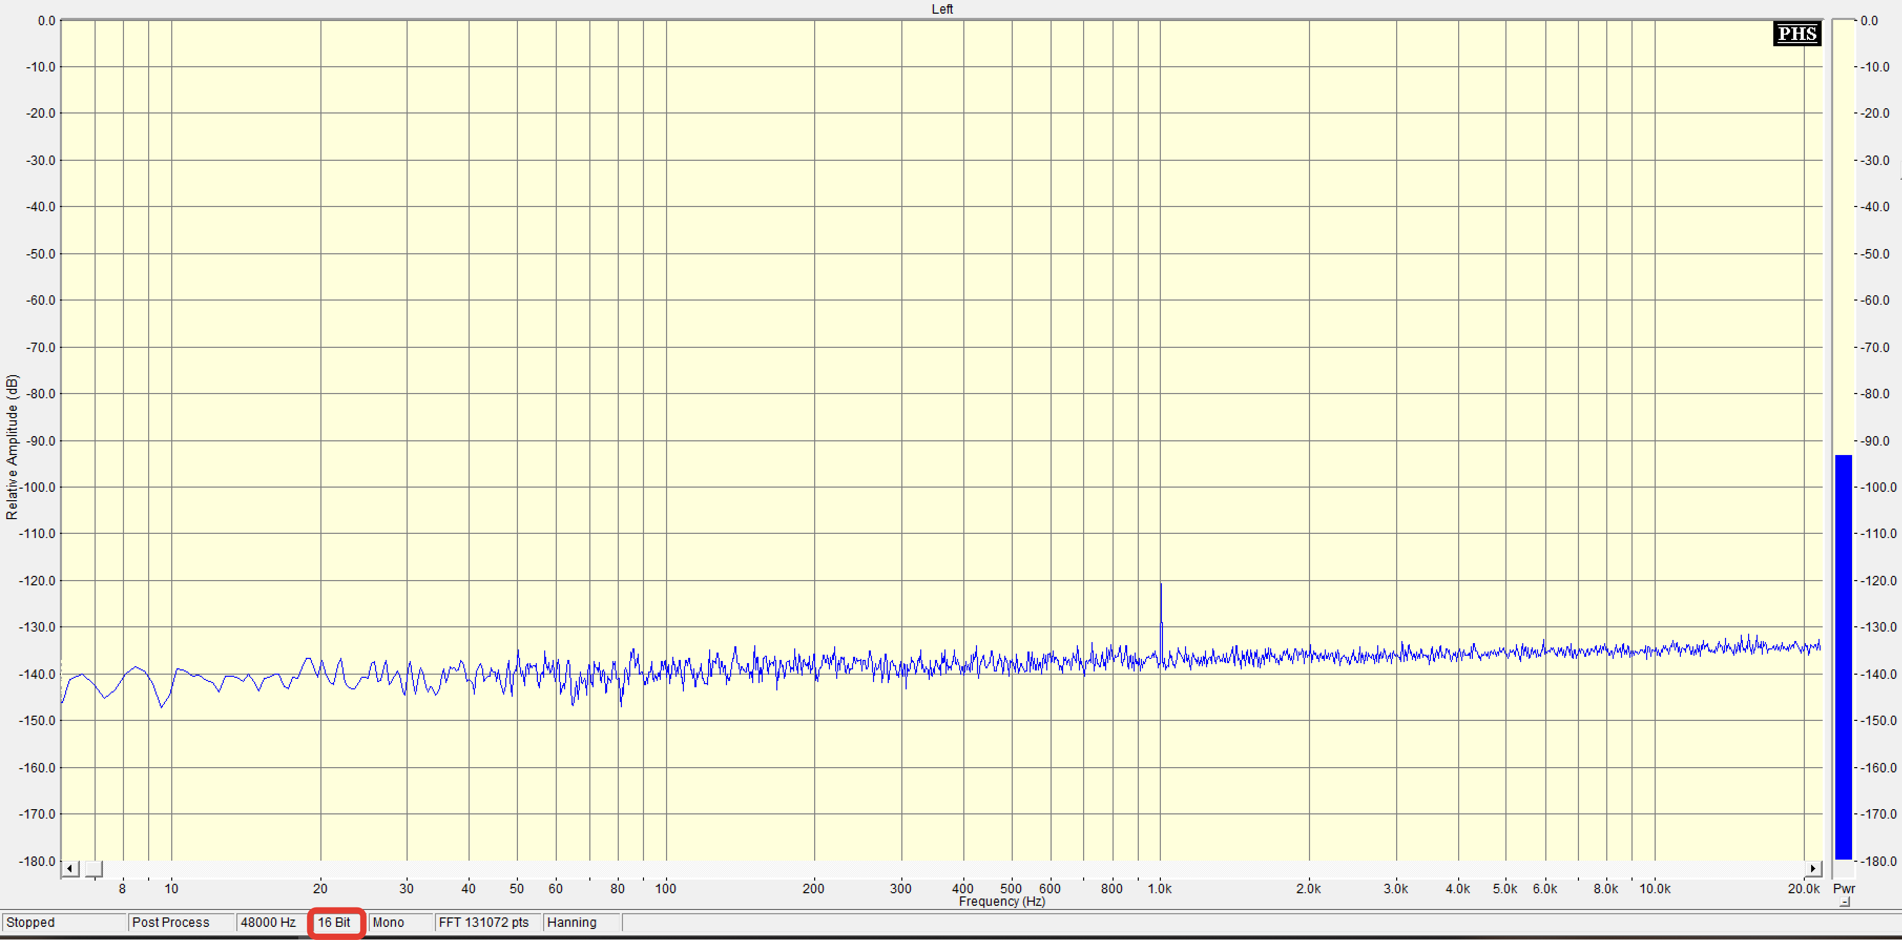Click the Frequency (Hz) axis label

click(x=1001, y=902)
